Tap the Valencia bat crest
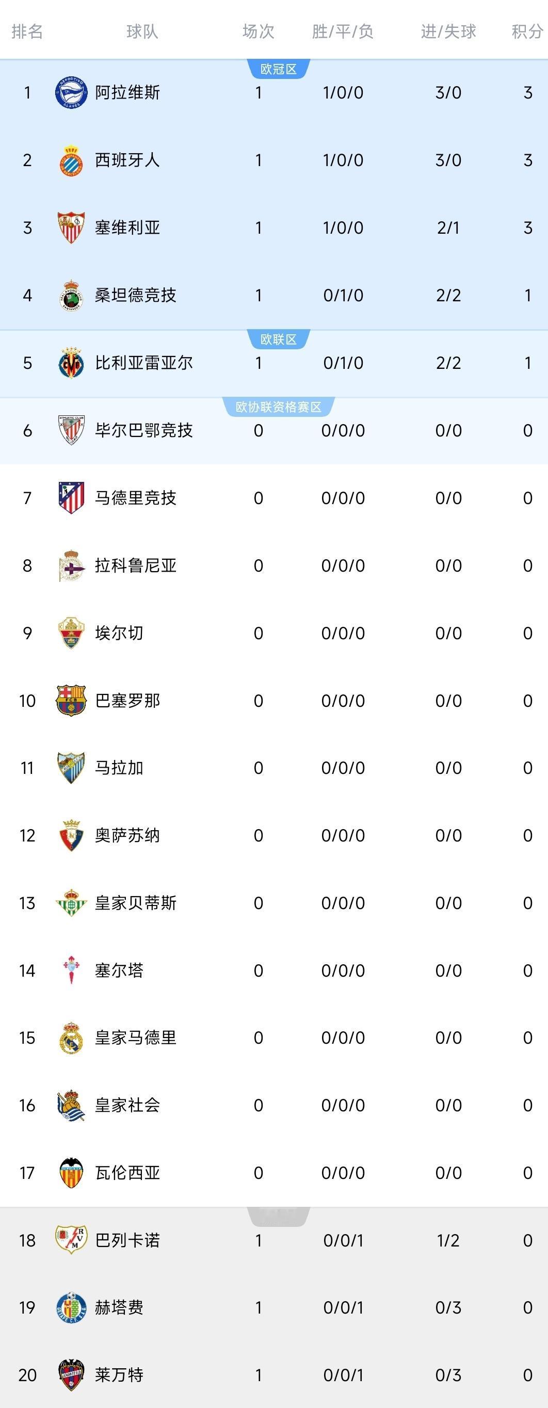The width and height of the screenshot is (548, 1408). [x=71, y=1172]
